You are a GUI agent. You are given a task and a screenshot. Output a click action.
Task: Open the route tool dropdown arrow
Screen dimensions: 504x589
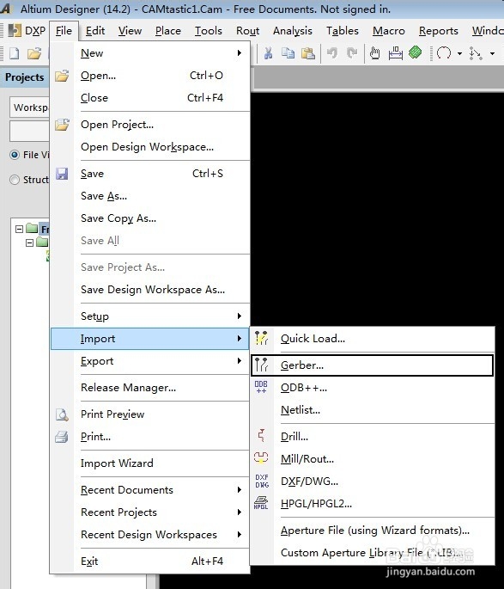[x=492, y=53]
